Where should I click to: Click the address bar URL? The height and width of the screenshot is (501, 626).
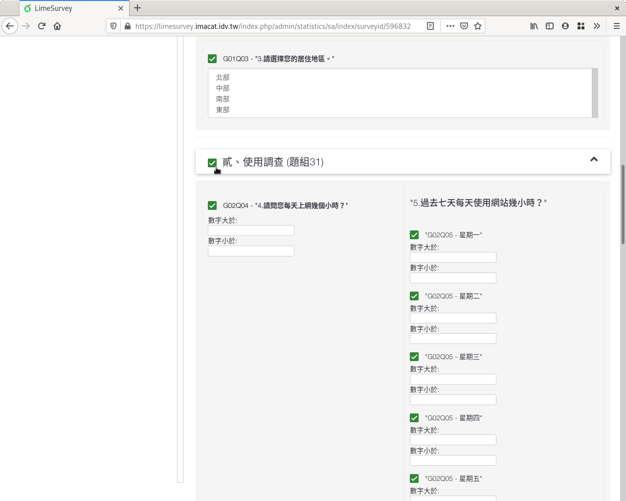click(x=273, y=26)
